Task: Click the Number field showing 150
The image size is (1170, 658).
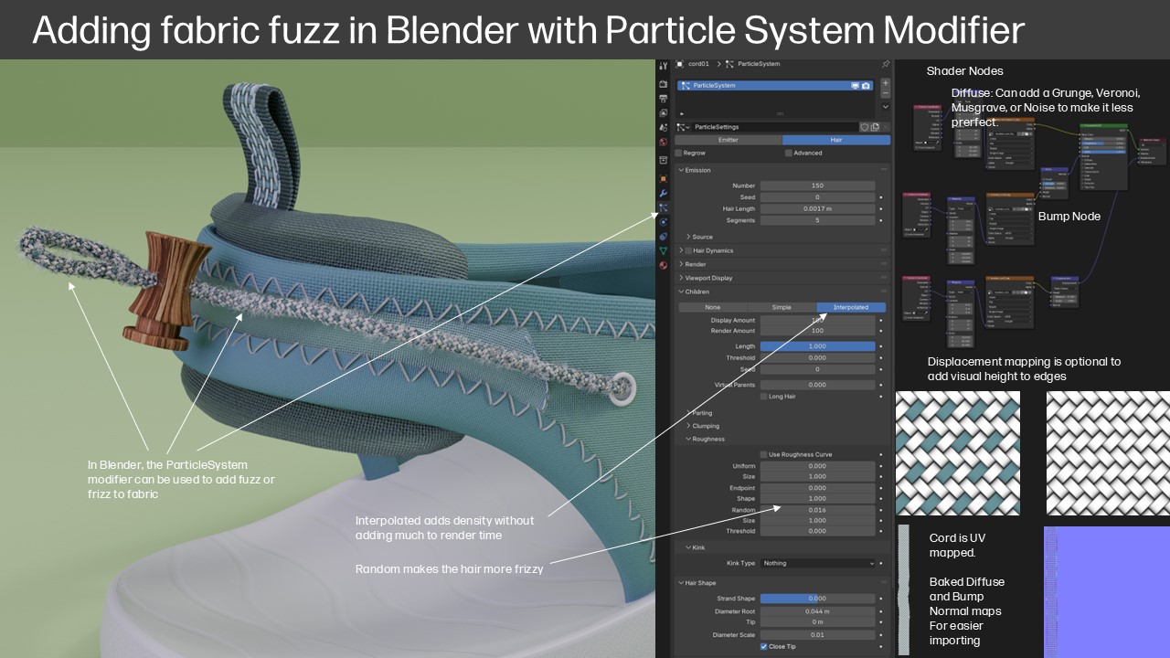Action: [816, 186]
